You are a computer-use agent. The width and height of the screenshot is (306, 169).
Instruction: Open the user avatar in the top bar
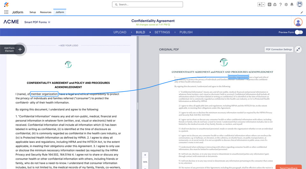(299, 4)
